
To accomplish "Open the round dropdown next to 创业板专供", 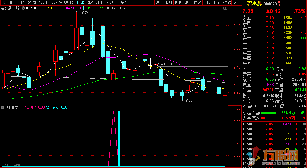I will click(x=2, y=107).
